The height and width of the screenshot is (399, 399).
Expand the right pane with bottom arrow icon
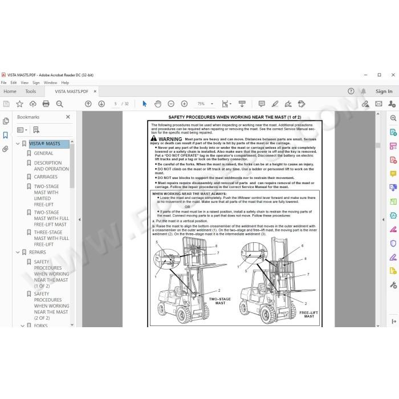[394, 321]
